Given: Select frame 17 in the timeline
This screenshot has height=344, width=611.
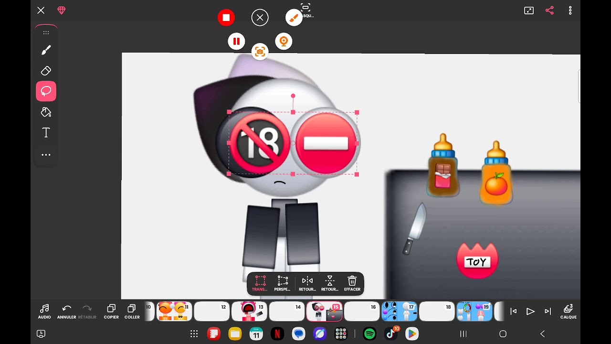Looking at the screenshot, I should (x=399, y=312).
